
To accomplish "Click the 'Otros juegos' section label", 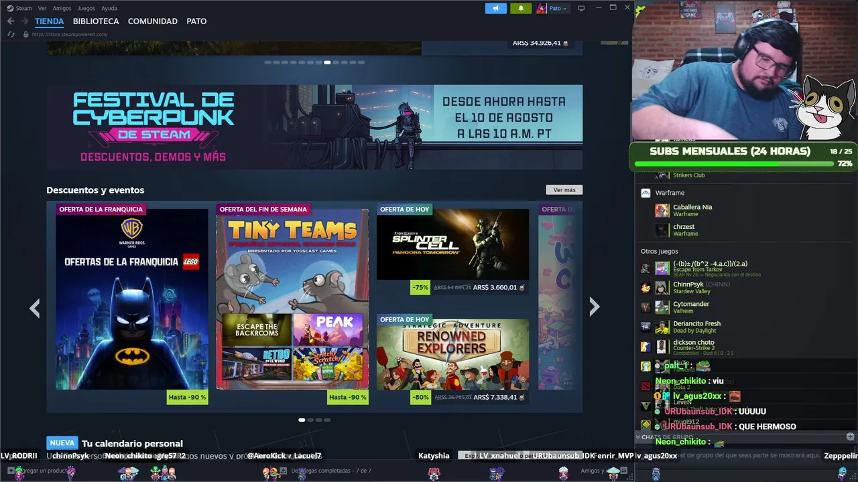I will [x=660, y=252].
